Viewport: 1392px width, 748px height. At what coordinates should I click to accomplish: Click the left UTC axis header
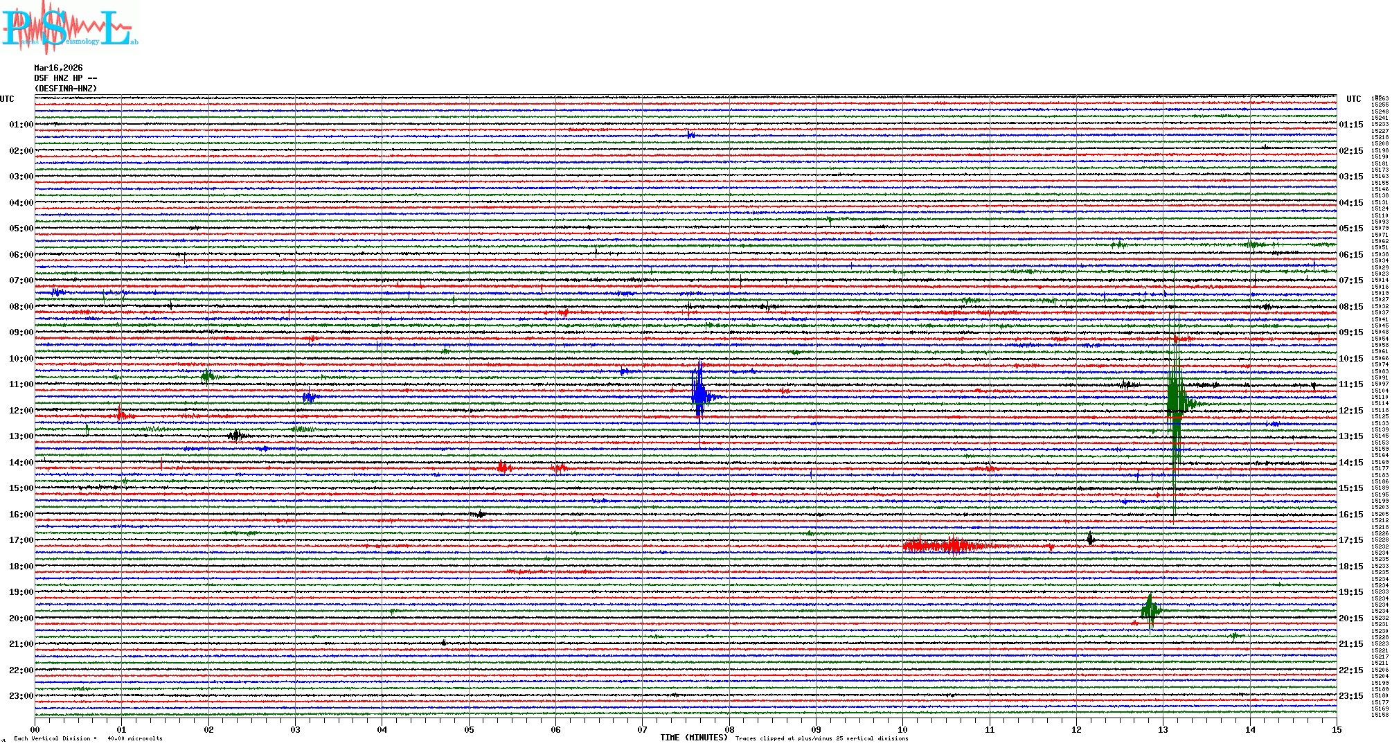click(x=7, y=99)
